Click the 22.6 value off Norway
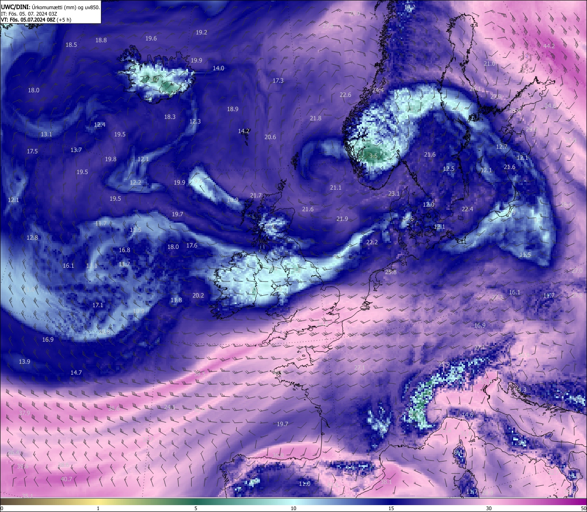The image size is (587, 512). [x=345, y=95]
